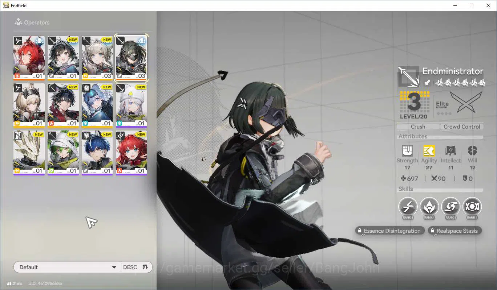This screenshot has height=290, width=497.
Task: Open the Default sort dropdown
Action: (x=67, y=267)
